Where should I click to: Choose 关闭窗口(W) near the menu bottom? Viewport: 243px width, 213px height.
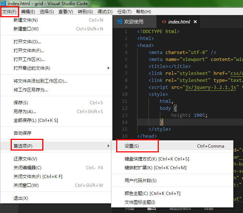pyautogui.click(x=56, y=185)
